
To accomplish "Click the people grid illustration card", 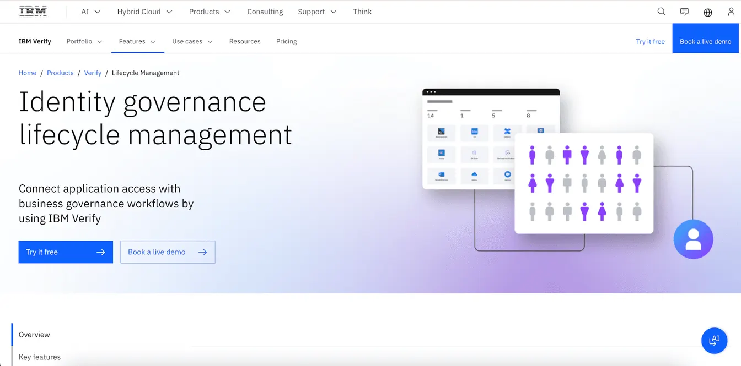I will 584,183.
